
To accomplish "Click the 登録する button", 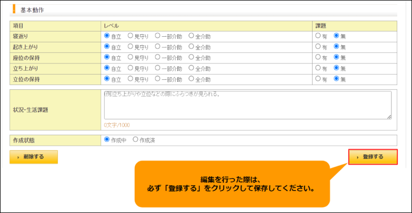I will (x=373, y=157).
